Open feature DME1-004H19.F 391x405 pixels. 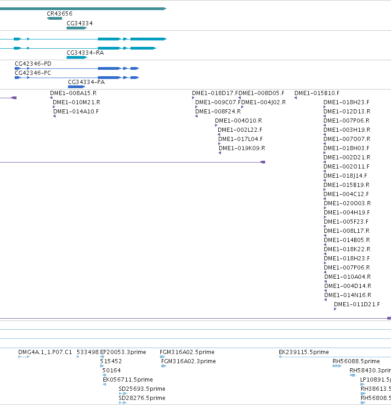347,212
